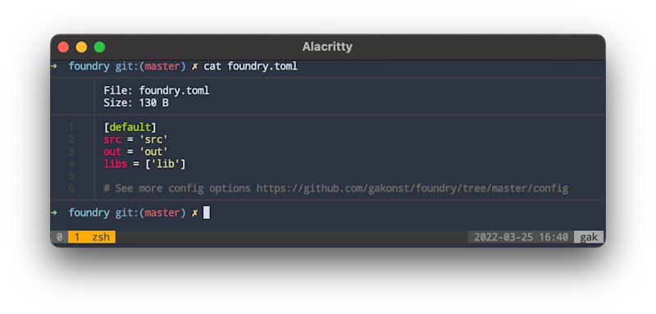Select tmux window 0 in status bar
Image resolution: width=656 pixels, height=314 pixels.
click(x=59, y=237)
